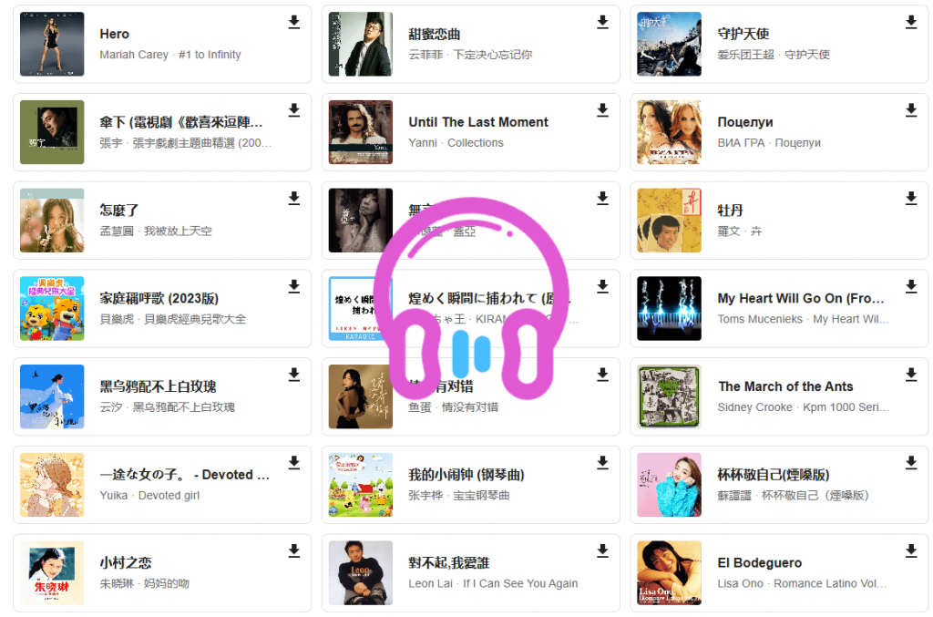Open song title Until The Last Moment

click(478, 122)
